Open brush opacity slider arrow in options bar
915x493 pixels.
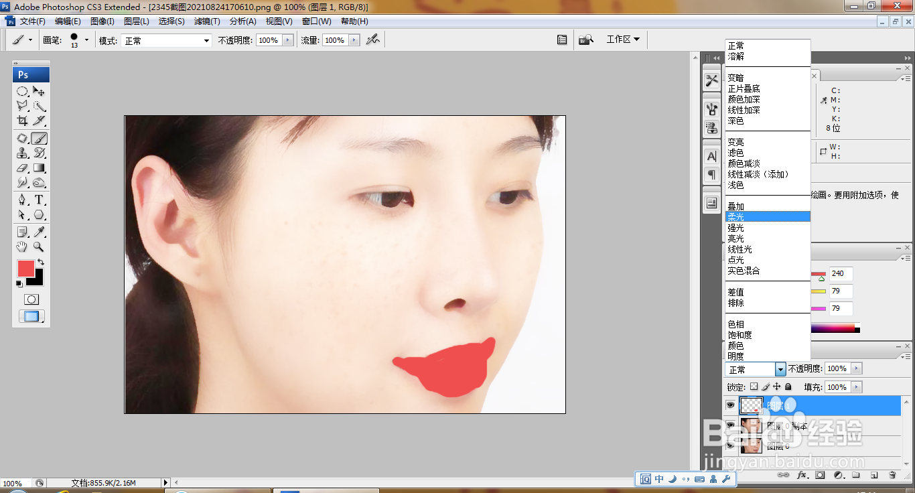pos(288,40)
